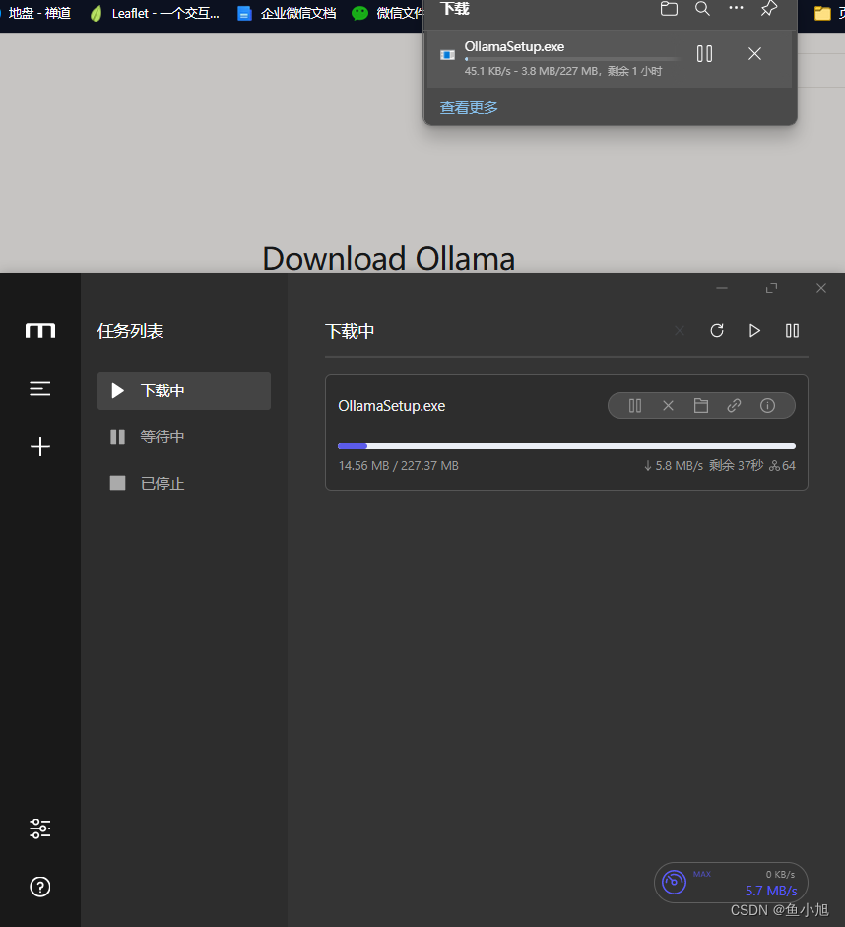Show OllamaSetup.exe task in folder

(x=701, y=406)
